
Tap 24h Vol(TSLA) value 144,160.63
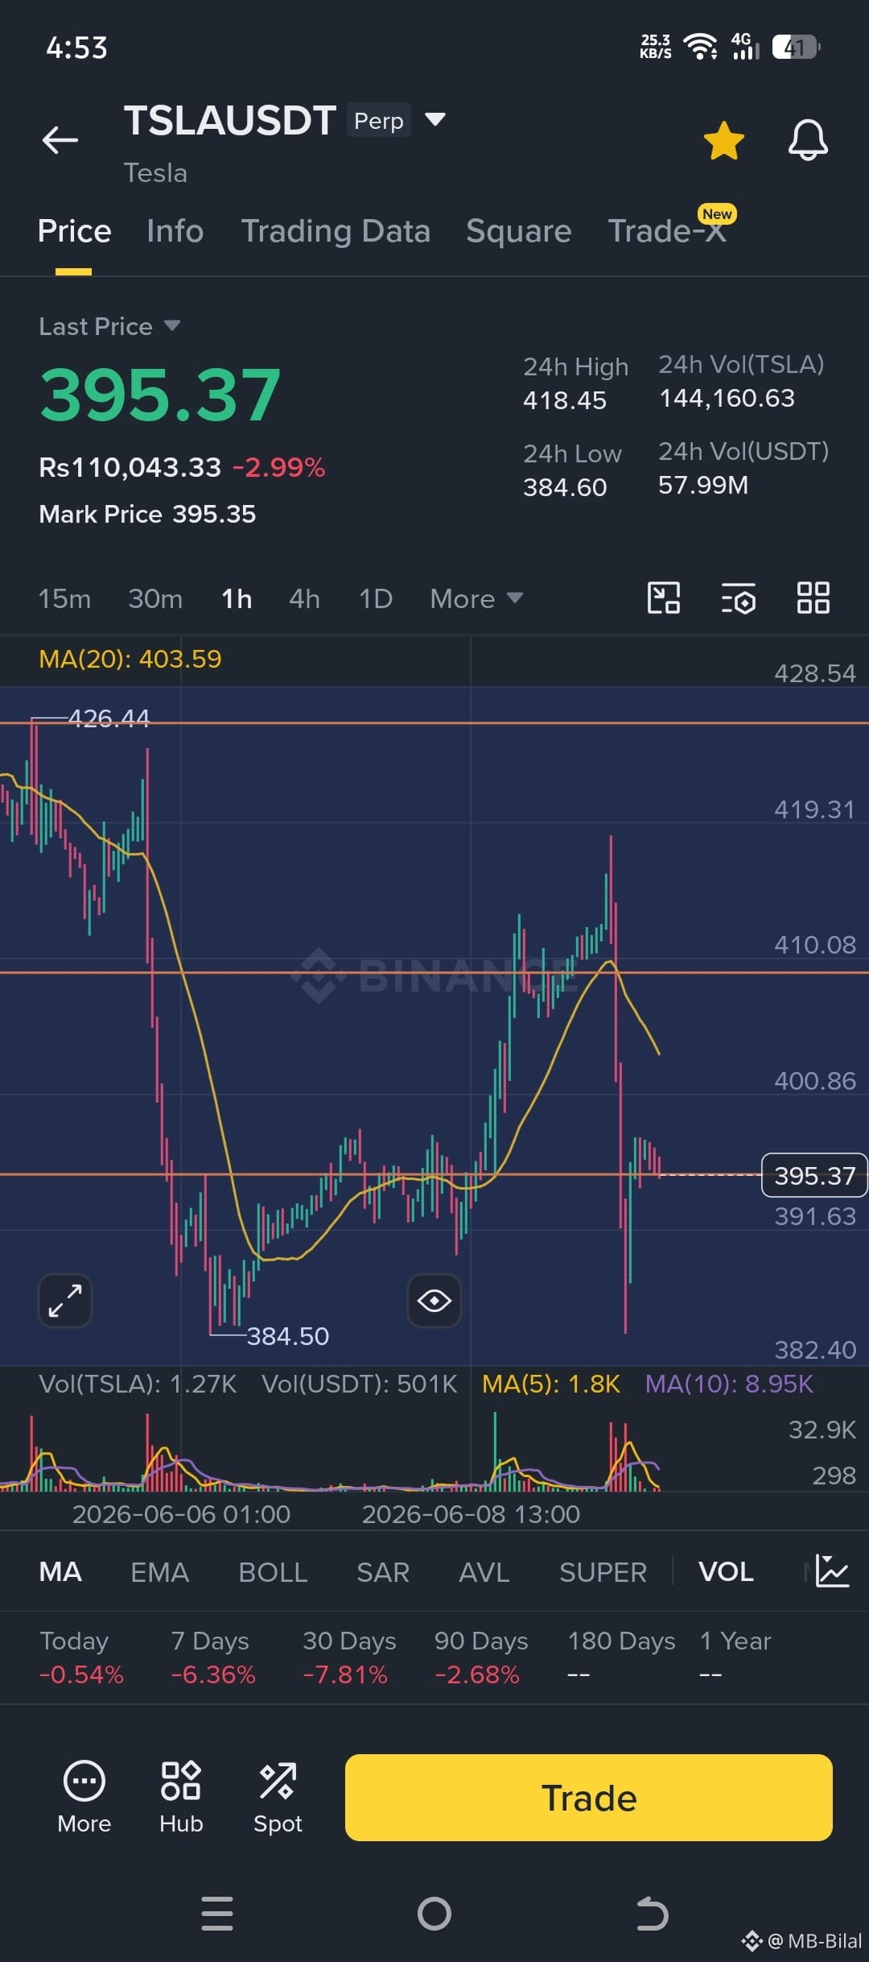727,398
